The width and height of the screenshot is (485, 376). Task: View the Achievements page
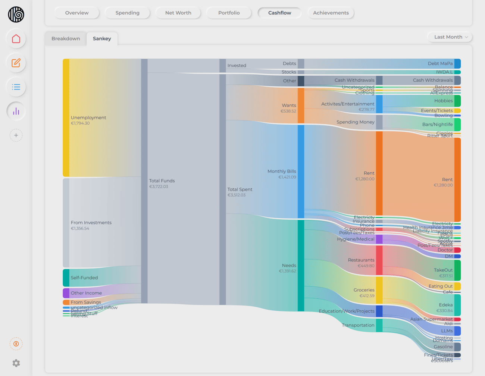pyautogui.click(x=331, y=13)
